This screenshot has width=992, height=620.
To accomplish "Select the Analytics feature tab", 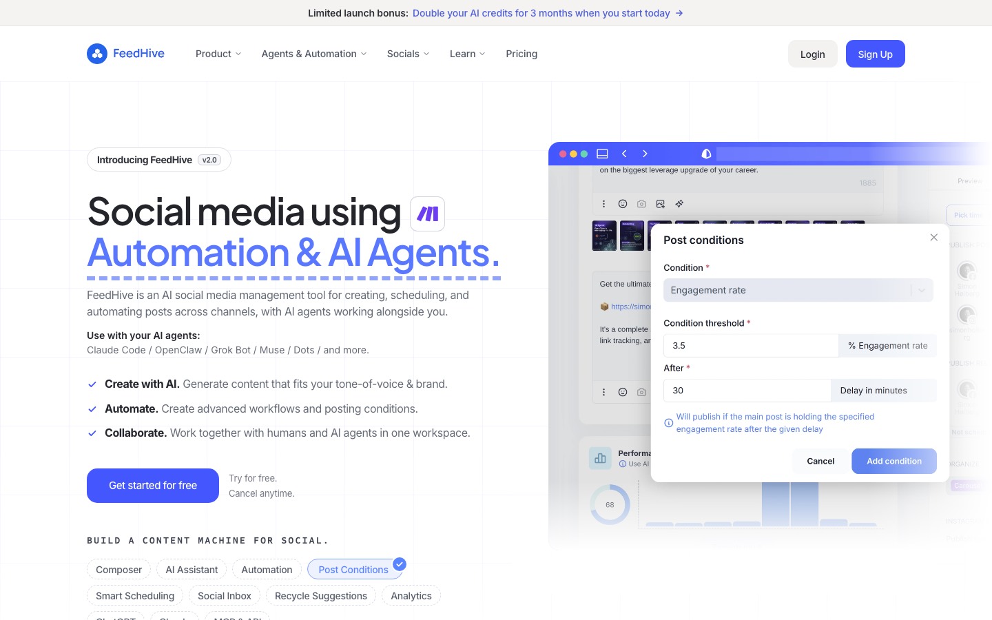I will point(411,596).
